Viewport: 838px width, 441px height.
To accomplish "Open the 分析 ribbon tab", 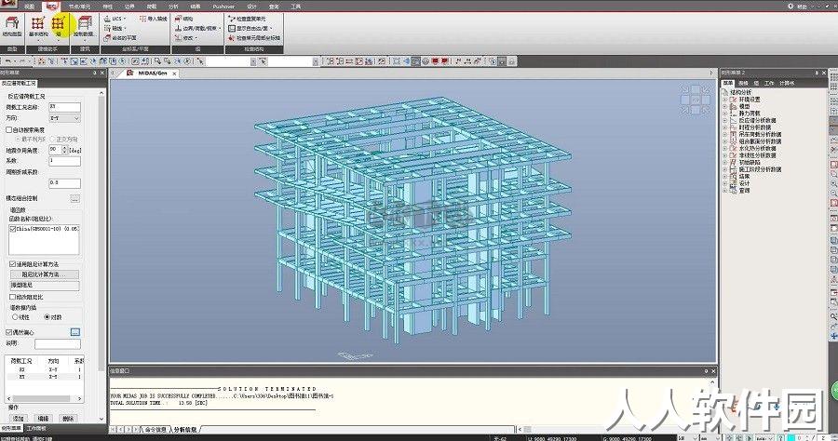I will (174, 7).
